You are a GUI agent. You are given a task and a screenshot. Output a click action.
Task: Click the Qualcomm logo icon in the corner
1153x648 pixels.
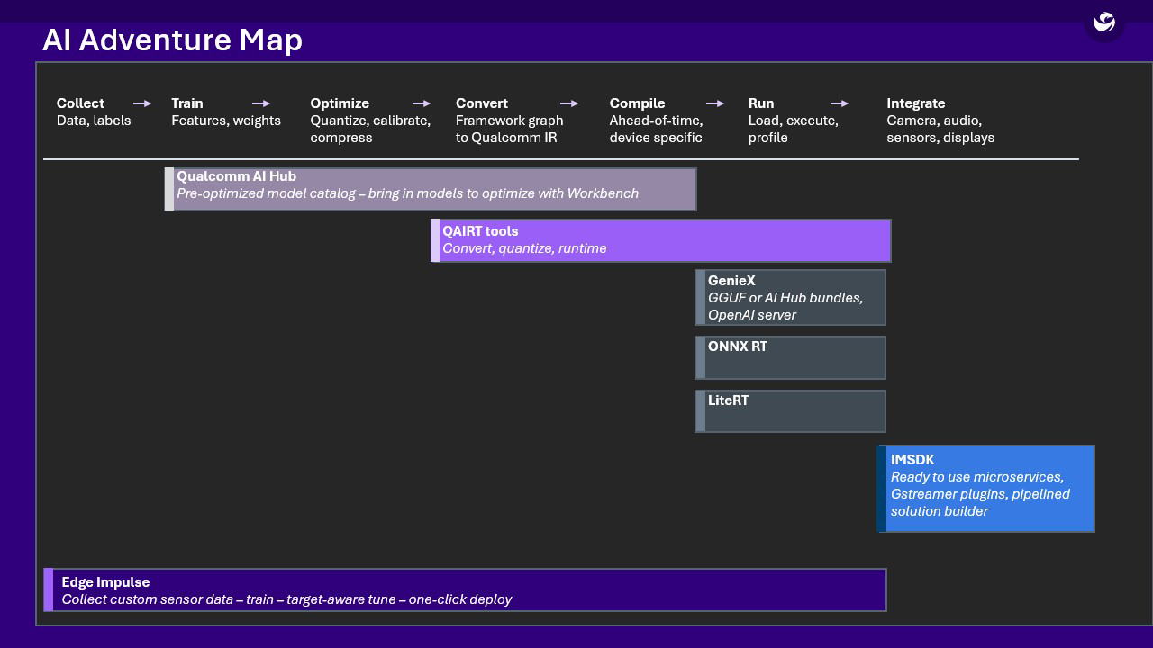coord(1103,22)
